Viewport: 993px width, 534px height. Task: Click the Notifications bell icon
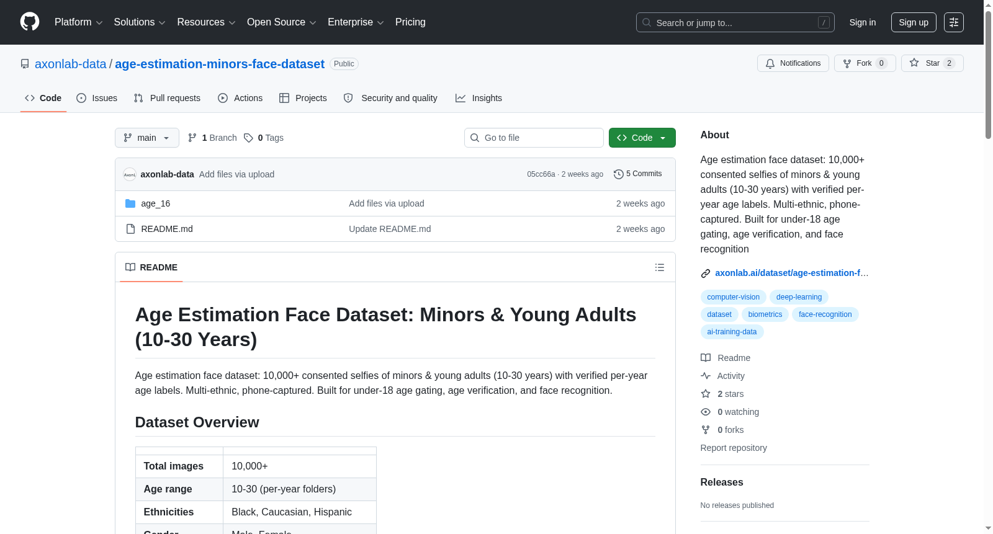(770, 63)
